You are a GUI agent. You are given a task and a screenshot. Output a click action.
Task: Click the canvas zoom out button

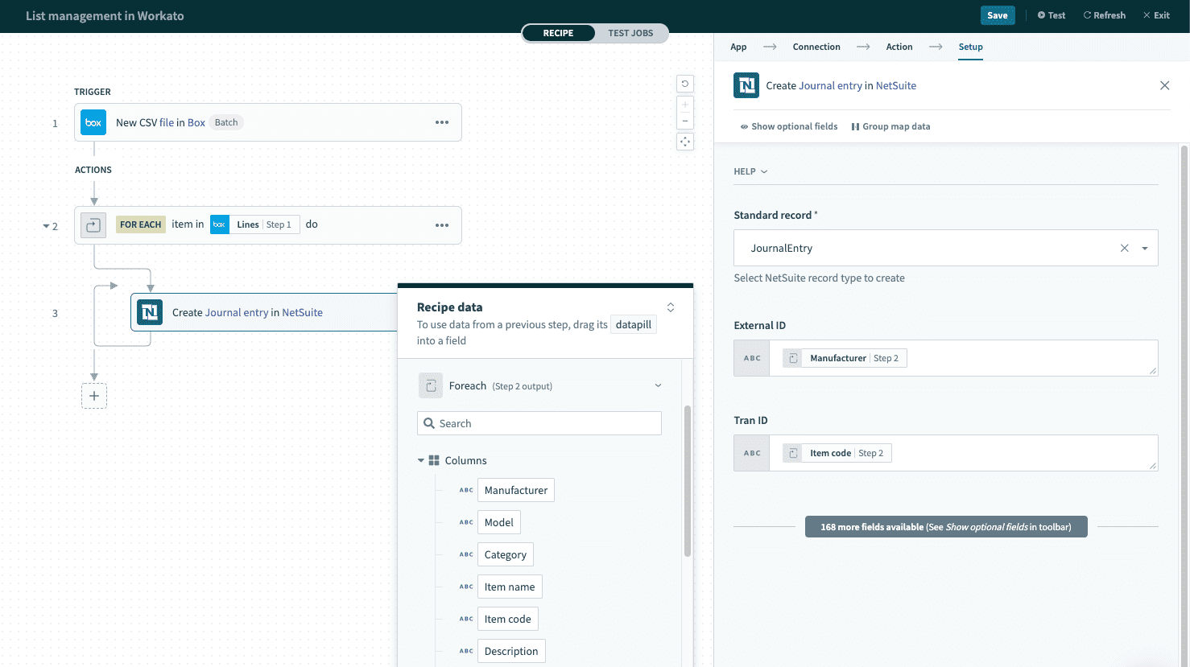[685, 121]
